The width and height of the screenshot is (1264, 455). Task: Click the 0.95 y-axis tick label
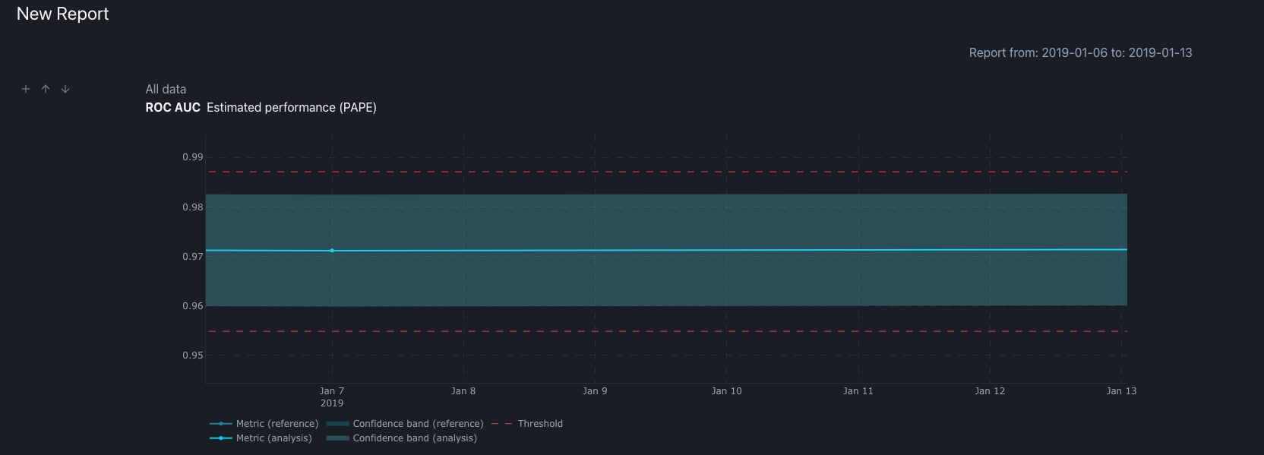193,355
